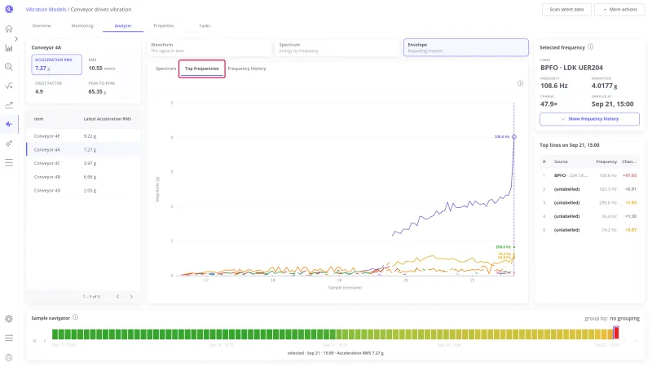The height and width of the screenshot is (367, 652).
Task: Go to next page of item list
Action: tap(131, 297)
